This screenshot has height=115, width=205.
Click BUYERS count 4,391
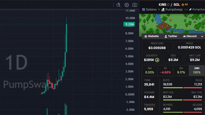(167, 109)
